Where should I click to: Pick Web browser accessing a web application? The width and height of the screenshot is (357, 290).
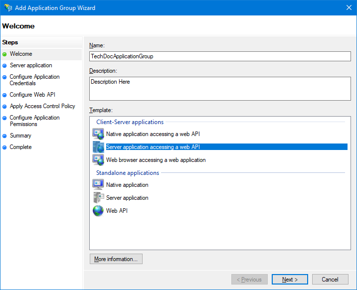[x=156, y=160]
